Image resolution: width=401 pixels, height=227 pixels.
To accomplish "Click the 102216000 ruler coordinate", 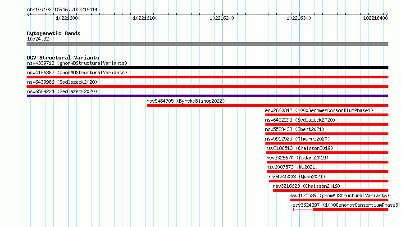I will [x=68, y=18].
